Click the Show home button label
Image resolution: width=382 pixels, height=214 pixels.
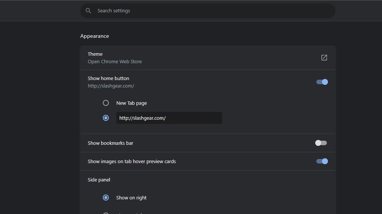click(108, 78)
